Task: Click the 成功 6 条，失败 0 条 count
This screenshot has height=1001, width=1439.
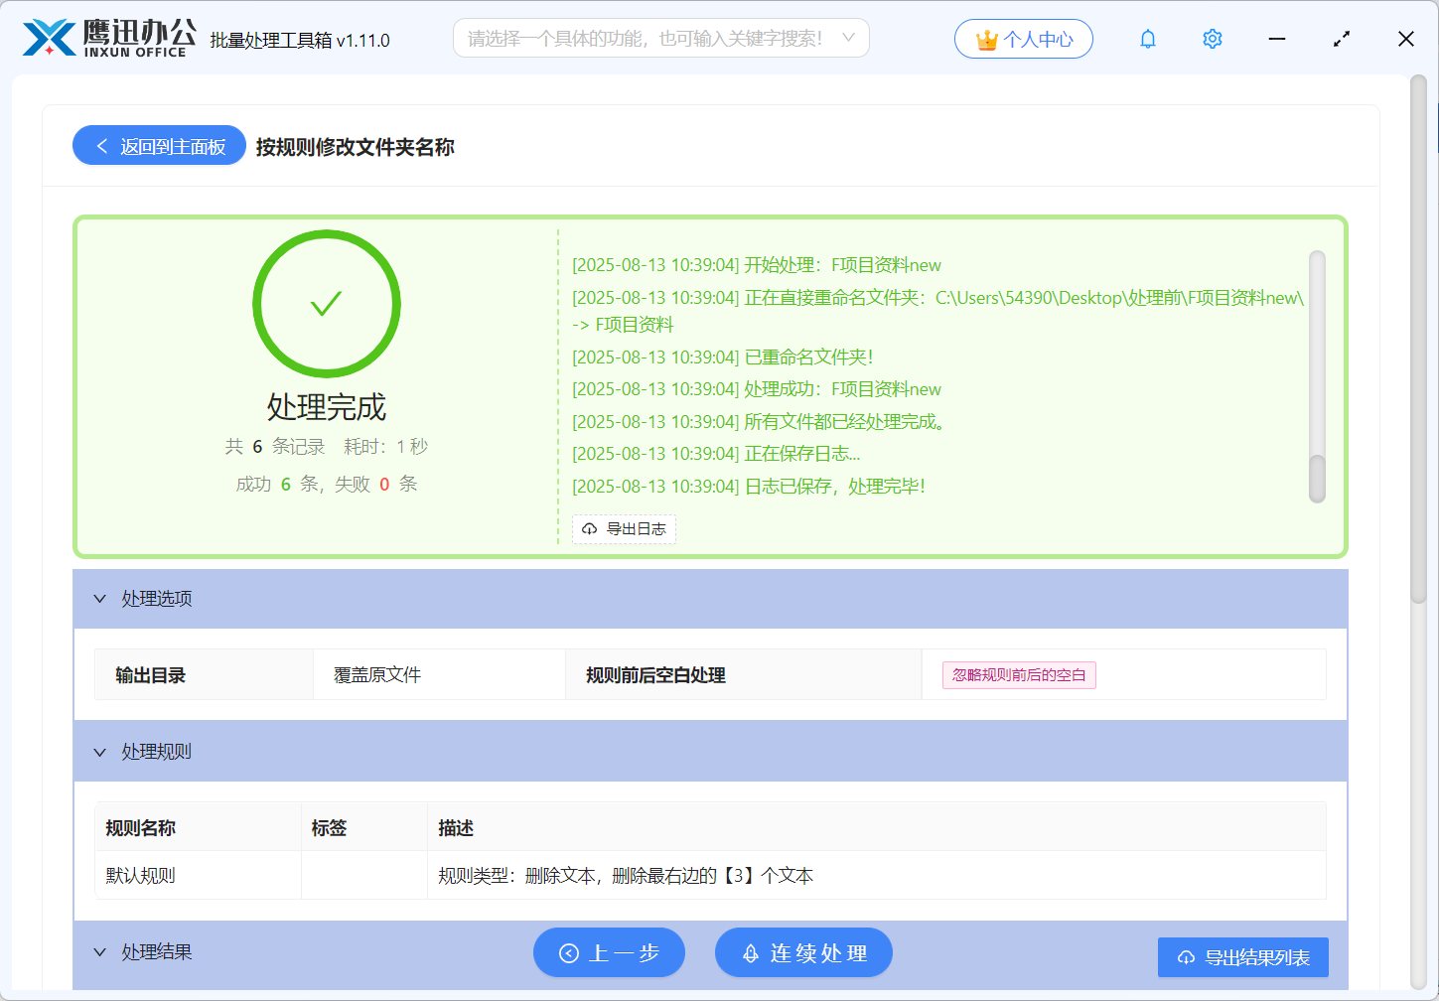Action: [x=327, y=485]
